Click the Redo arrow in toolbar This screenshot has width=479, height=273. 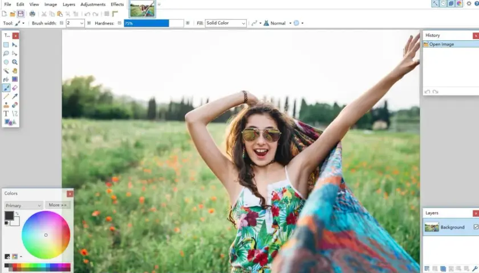[95, 14]
